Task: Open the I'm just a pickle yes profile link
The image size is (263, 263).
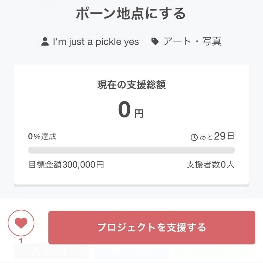Action: (x=96, y=42)
